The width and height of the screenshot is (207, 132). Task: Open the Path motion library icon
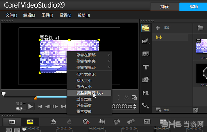pyautogui.click(x=146, y=106)
